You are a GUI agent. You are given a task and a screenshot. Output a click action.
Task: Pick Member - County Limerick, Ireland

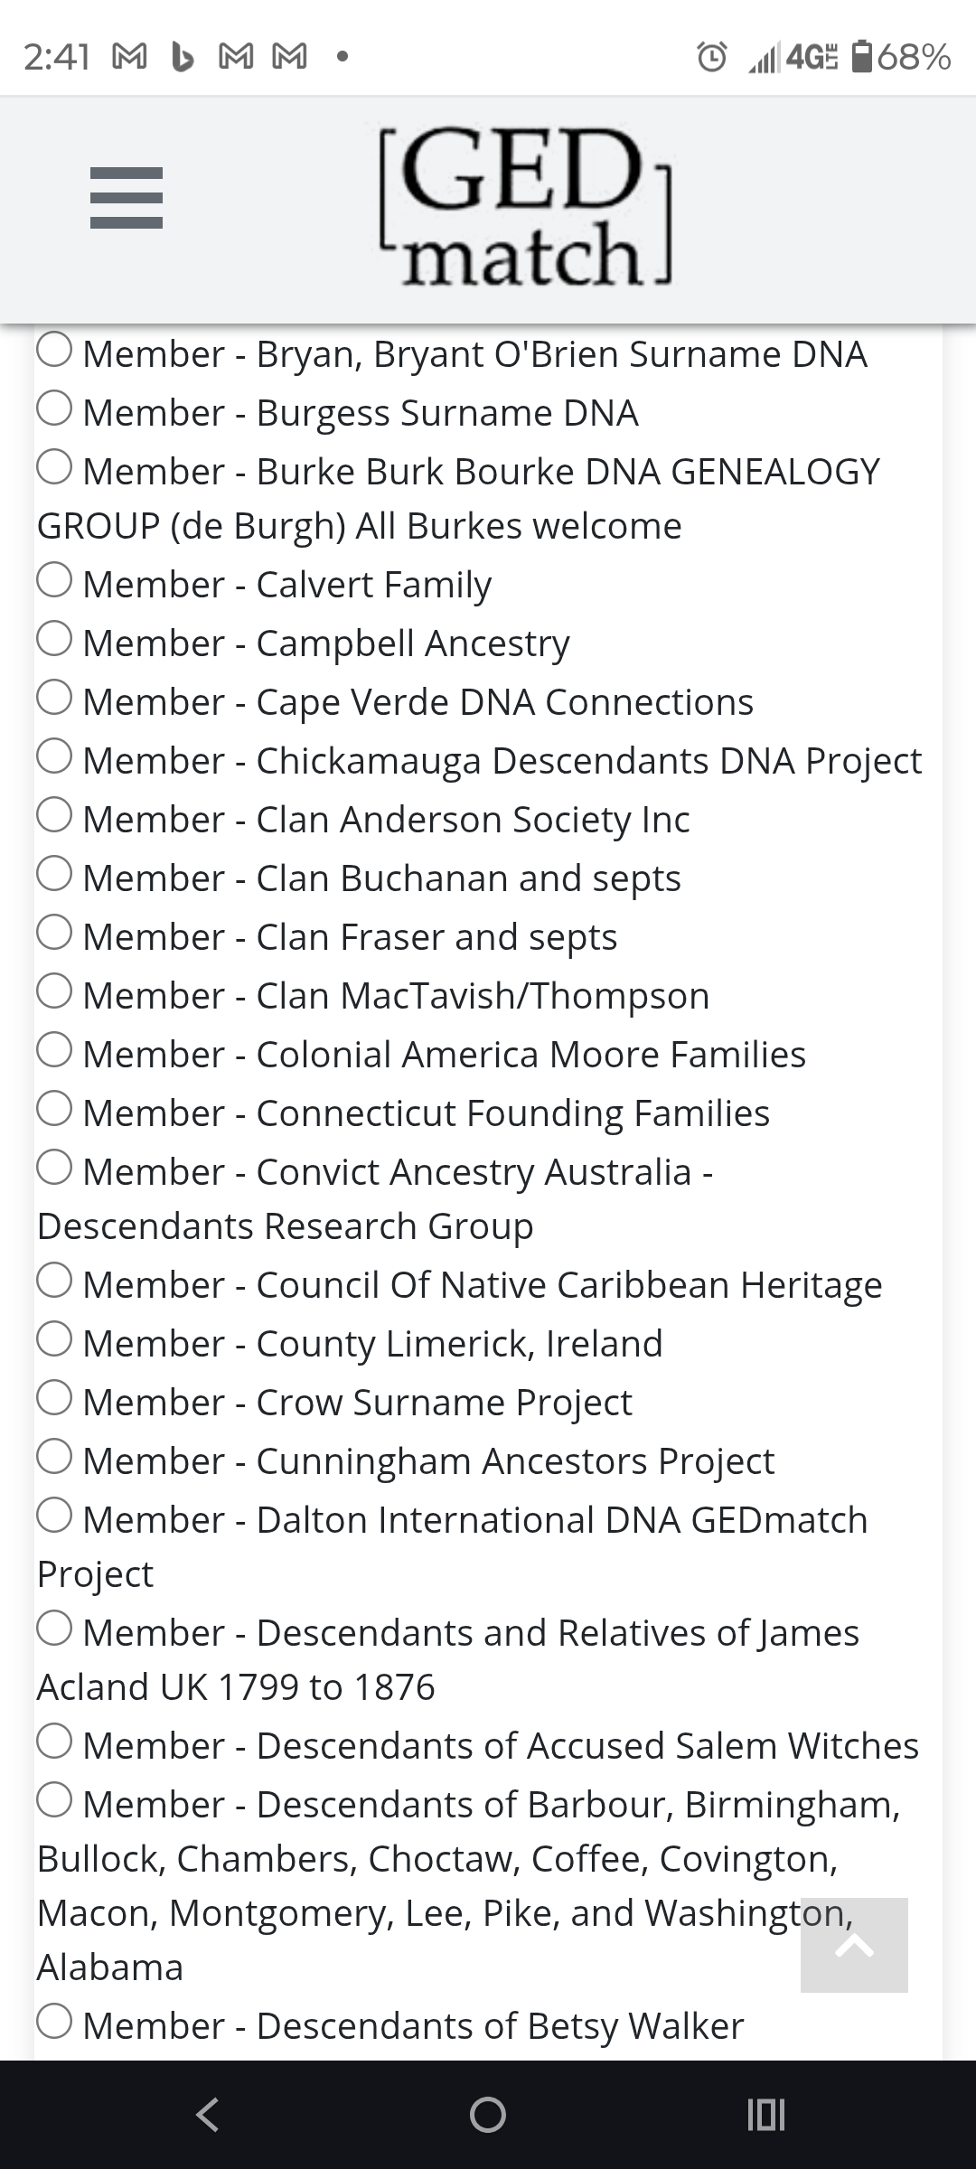pyautogui.click(x=54, y=1342)
